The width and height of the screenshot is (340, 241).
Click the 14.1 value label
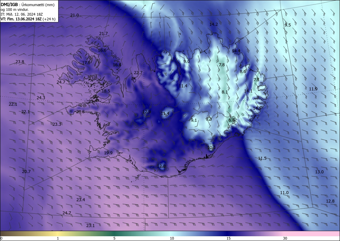point(248,91)
